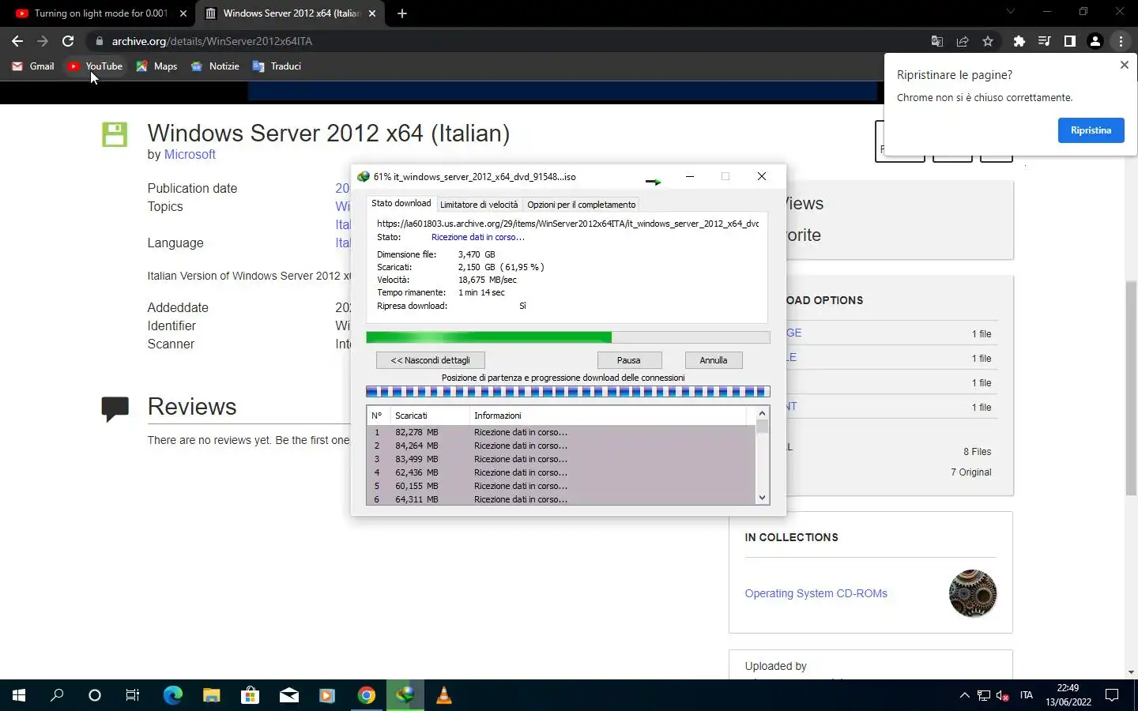The height and width of the screenshot is (711, 1138).
Task: Open the Chrome extensions puzzle icon
Action: click(x=1019, y=41)
